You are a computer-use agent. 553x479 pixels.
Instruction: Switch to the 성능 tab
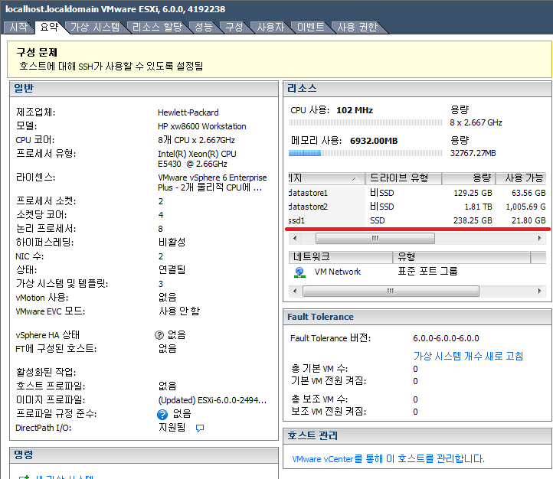tap(204, 27)
